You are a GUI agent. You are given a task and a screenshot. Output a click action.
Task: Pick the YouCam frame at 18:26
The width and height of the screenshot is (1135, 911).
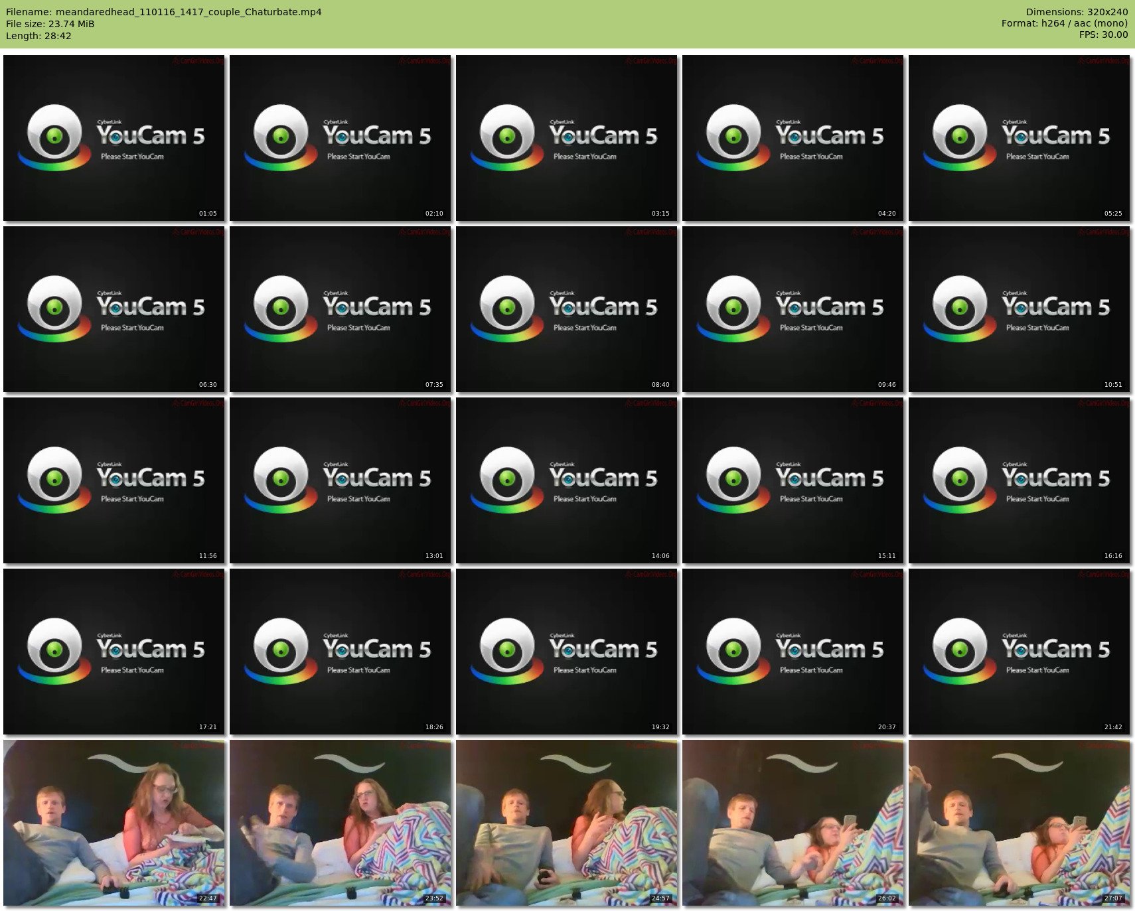340,652
